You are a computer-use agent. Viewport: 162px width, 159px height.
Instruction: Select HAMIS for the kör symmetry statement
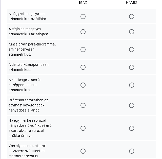[132, 85]
